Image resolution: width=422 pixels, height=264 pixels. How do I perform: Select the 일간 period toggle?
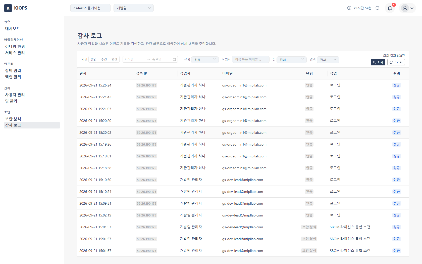click(x=94, y=59)
